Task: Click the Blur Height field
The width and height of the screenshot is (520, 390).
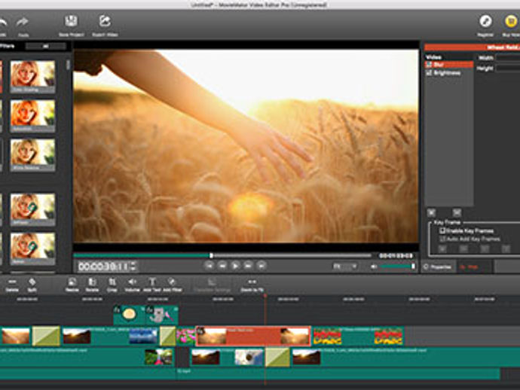Action: (x=508, y=68)
